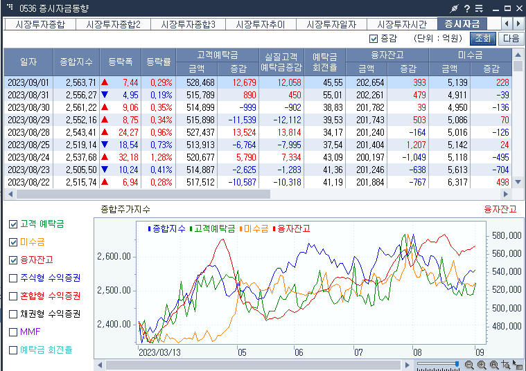
Task: Click the 55,01 turnover rate cell
Action: coord(324,95)
